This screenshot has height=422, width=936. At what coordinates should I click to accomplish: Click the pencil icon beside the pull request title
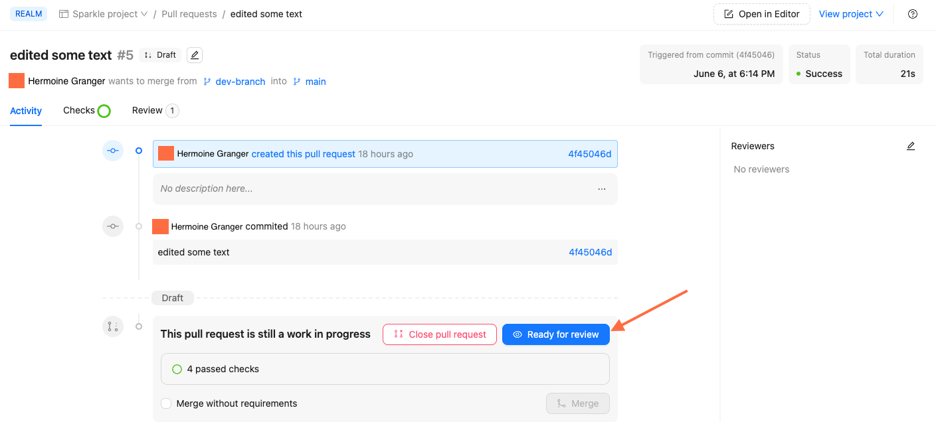pyautogui.click(x=195, y=55)
